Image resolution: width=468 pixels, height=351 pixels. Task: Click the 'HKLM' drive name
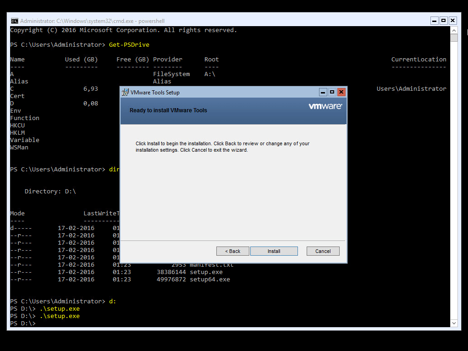coord(17,133)
